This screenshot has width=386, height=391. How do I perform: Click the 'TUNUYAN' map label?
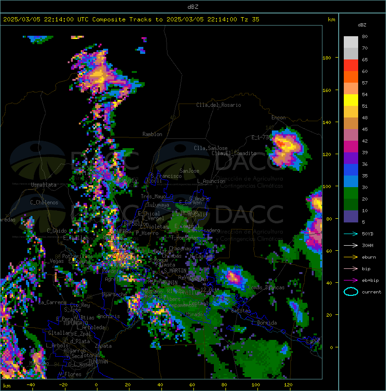98,362
